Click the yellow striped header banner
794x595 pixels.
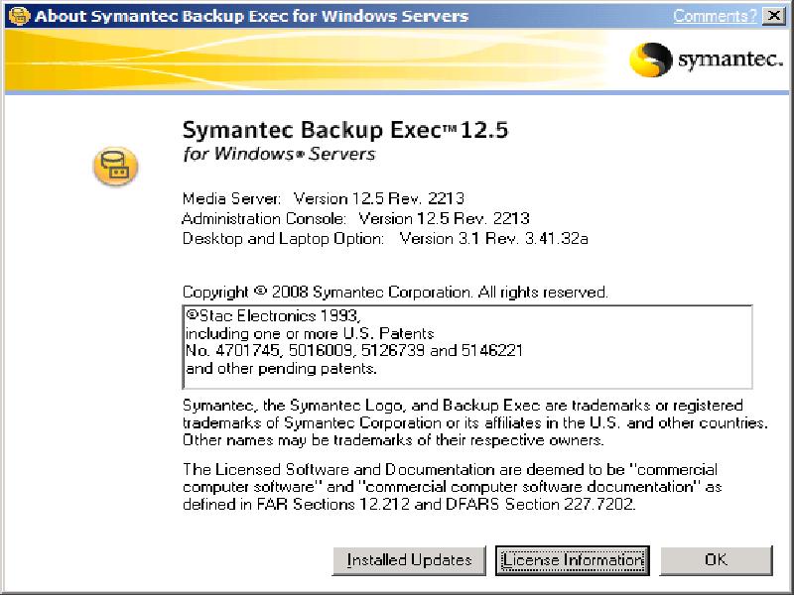[x=298, y=61]
